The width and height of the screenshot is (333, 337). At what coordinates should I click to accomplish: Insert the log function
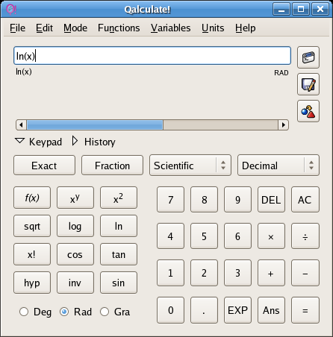(75, 226)
